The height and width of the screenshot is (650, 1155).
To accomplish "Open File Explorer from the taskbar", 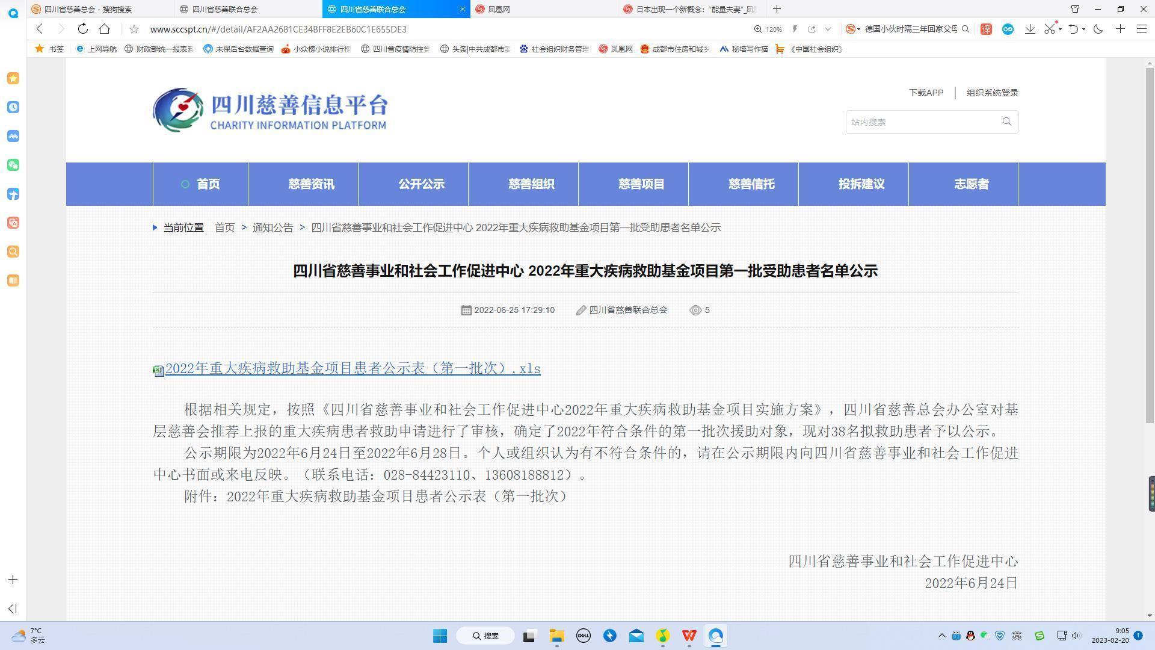I will click(x=556, y=636).
